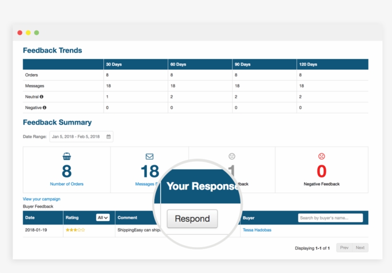Open buyer Tessa Hadobas link
This screenshot has width=392, height=273.
pos(257,230)
